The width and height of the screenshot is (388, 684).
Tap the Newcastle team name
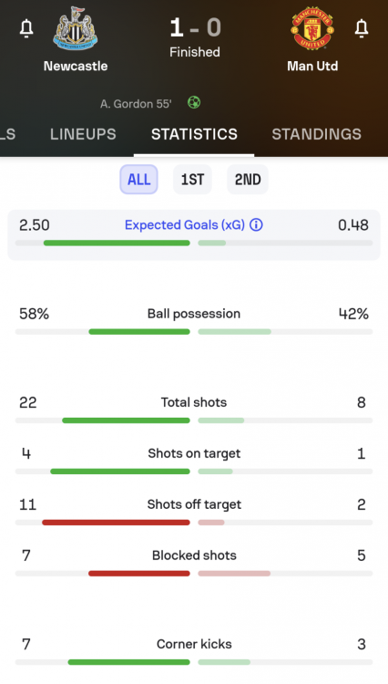[x=76, y=66]
